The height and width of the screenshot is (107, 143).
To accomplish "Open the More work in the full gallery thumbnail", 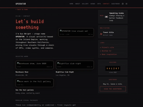I will coord(35,83).
